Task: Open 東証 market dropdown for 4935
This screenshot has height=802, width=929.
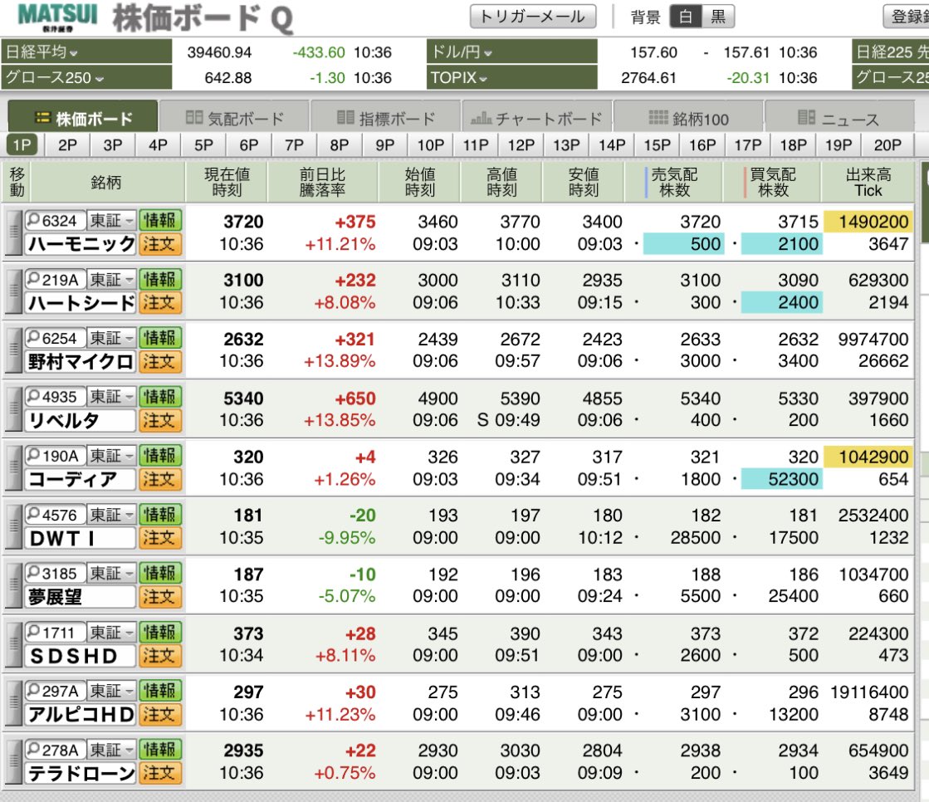Action: click(x=111, y=396)
